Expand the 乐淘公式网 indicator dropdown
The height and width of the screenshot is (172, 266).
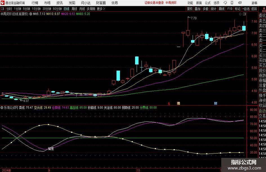(2, 108)
